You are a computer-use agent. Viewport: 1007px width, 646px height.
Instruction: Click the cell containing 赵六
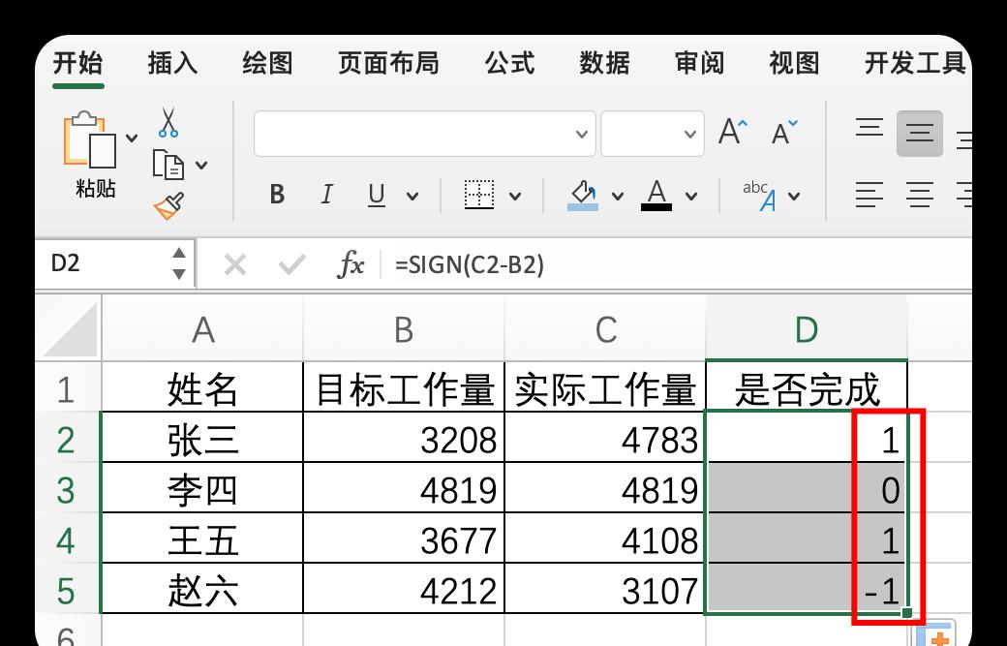pos(202,590)
